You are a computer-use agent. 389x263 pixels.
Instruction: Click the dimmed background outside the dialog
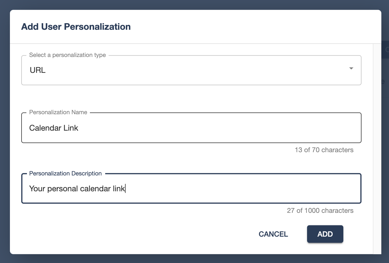pos(4,131)
